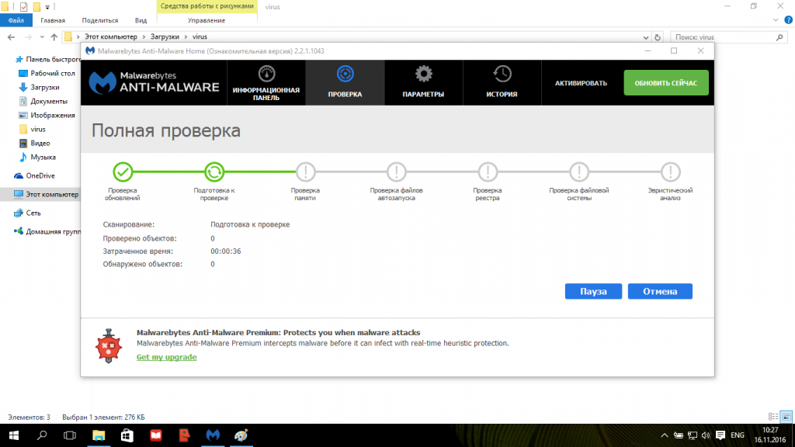
Task: Open taskbar search magnifier
Action: click(42, 435)
